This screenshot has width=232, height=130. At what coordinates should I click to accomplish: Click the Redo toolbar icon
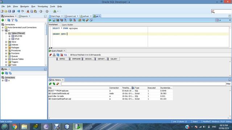pos(22,11)
